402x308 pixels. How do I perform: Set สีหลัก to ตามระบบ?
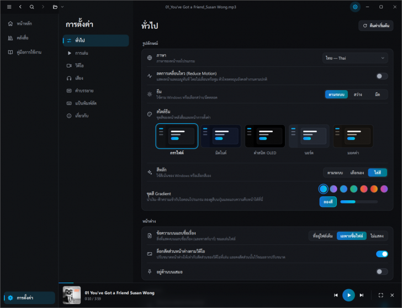click(x=335, y=173)
